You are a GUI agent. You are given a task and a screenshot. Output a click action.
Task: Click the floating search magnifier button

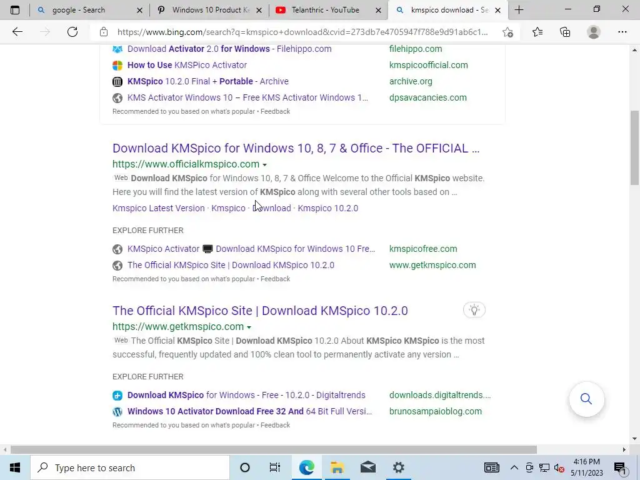tap(586, 399)
